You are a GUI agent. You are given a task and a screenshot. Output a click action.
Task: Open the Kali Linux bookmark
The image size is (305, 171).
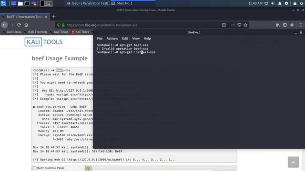pos(12,32)
